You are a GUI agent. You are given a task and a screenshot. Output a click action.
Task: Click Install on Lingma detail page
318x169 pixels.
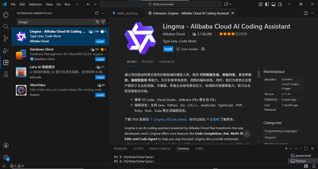pyautogui.click(x=168, y=49)
